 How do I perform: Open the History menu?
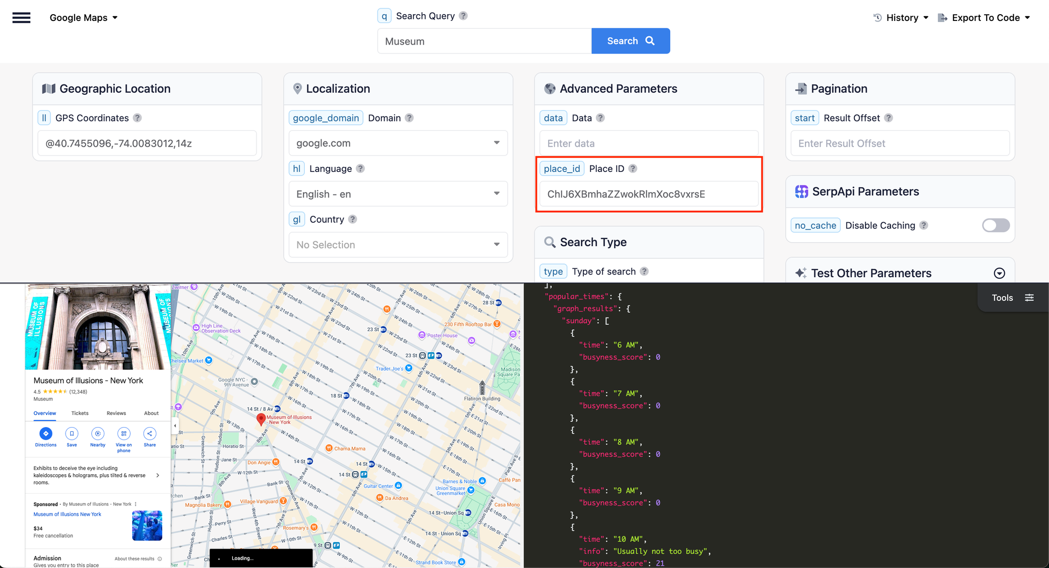(902, 18)
